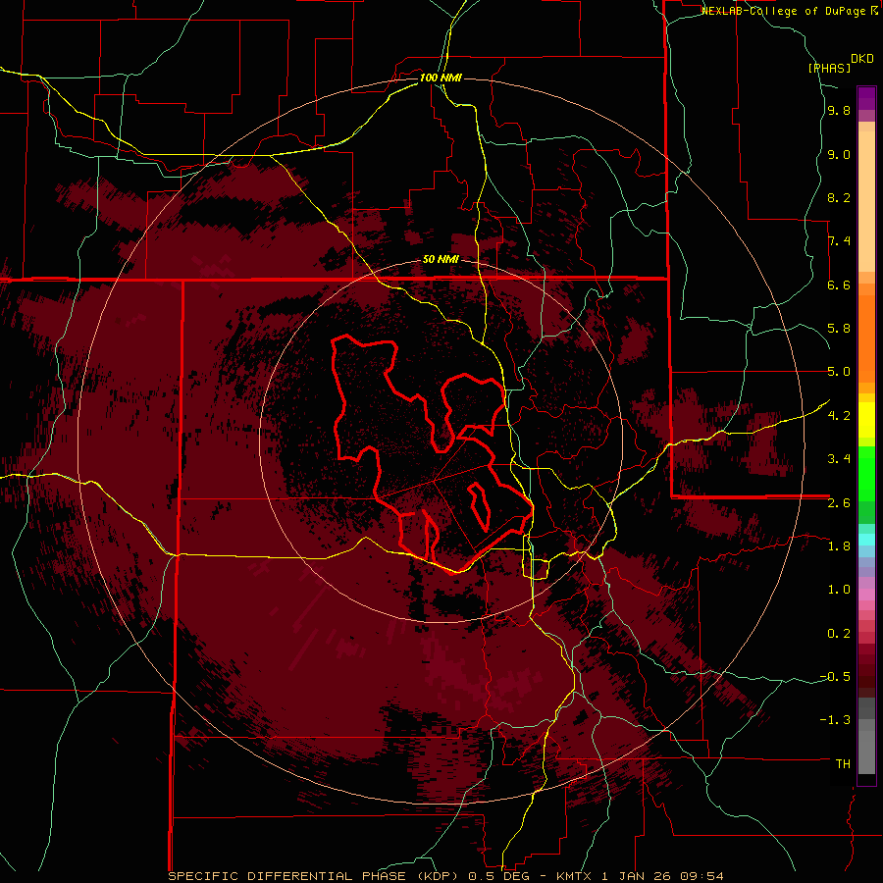Click the cyan segment of the color bar
Viewport: 883px width, 883px height.
tap(866, 540)
